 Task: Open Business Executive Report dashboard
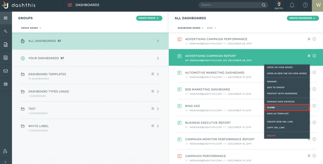point(208,123)
